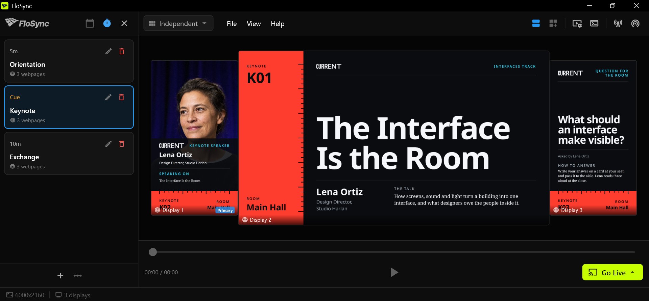Edit the Exchange scene with pencil icon
The height and width of the screenshot is (301, 649).
(108, 144)
